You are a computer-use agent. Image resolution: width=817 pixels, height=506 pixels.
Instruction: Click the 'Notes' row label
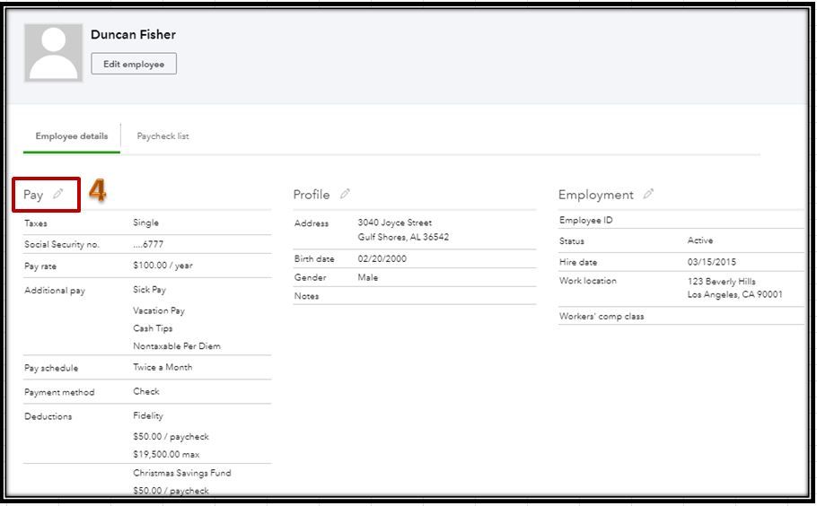coord(306,296)
